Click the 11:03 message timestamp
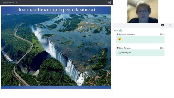Viewport: 174px width, 98px height. 162,34
